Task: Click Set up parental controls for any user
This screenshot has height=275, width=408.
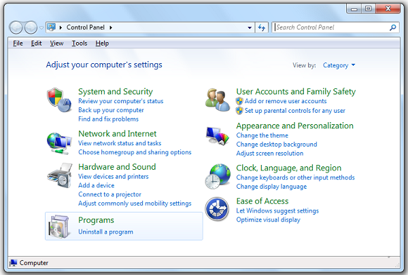Action: 295,111
